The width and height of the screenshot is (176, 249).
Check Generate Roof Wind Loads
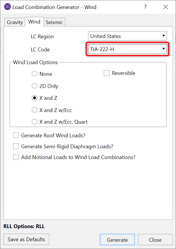tap(16, 136)
